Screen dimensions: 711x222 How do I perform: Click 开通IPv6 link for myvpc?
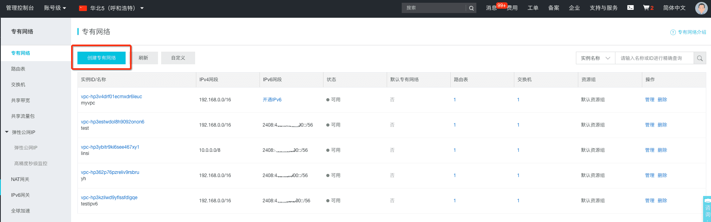(272, 100)
